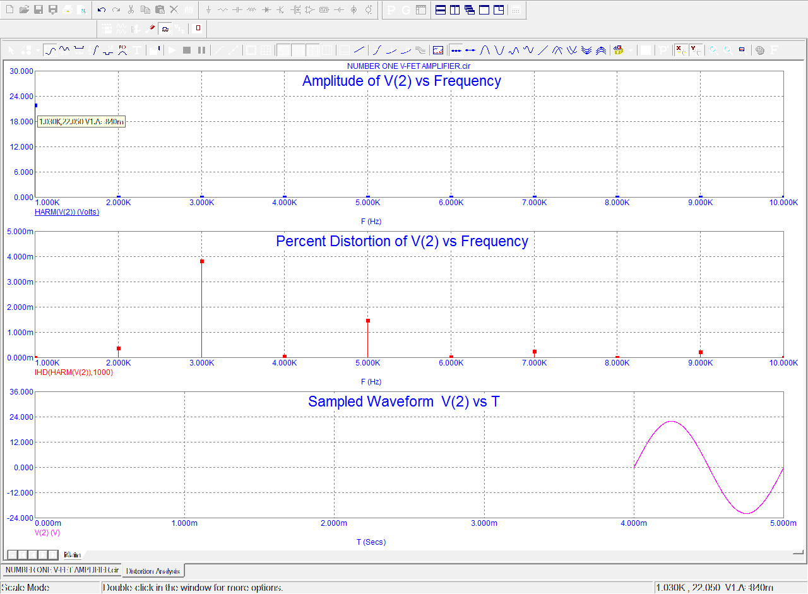Open the calculator tool

(516, 10)
